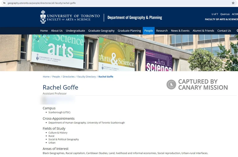Click the Quercus header link

(x=225, y=14)
